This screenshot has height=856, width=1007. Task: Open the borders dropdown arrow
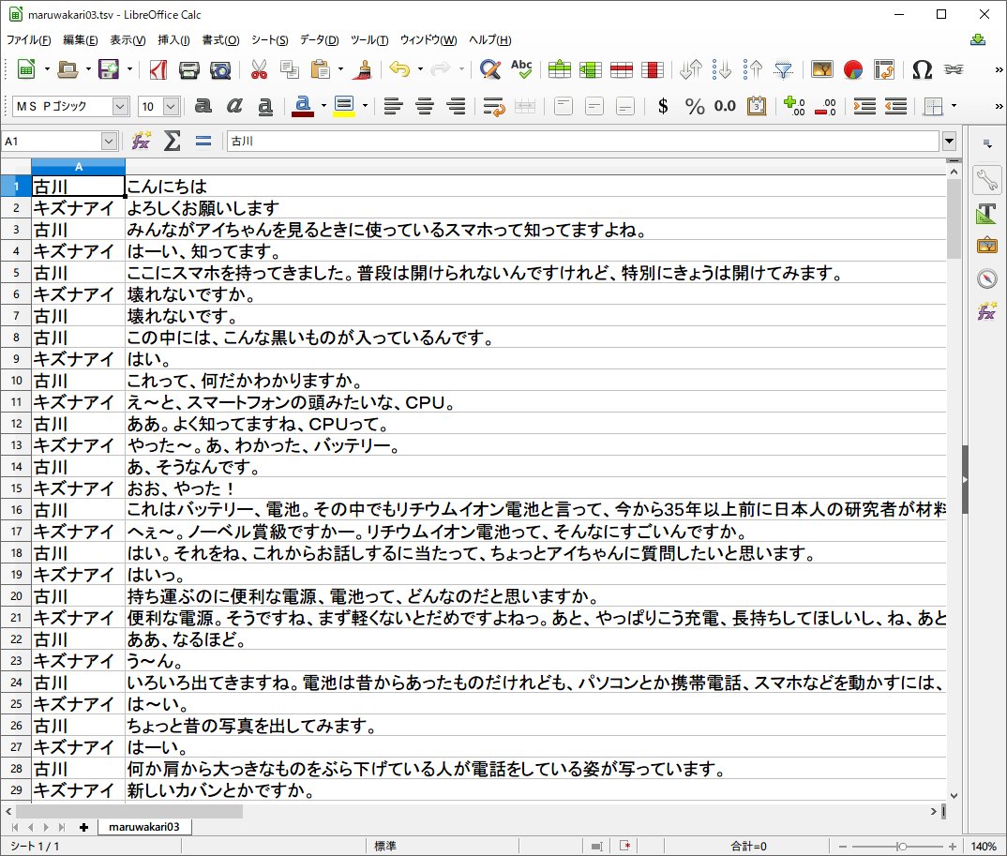tap(954, 106)
